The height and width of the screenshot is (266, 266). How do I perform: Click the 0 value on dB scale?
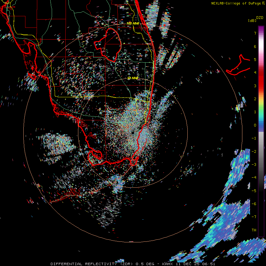click(x=255, y=125)
